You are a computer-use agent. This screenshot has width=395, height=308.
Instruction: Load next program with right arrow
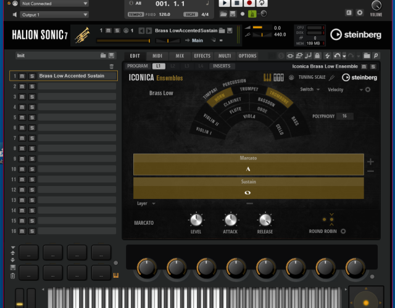(149, 31)
